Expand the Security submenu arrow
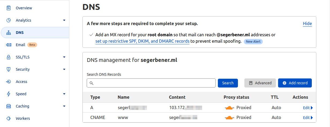This screenshot has height=127, width=330. tap(64, 69)
